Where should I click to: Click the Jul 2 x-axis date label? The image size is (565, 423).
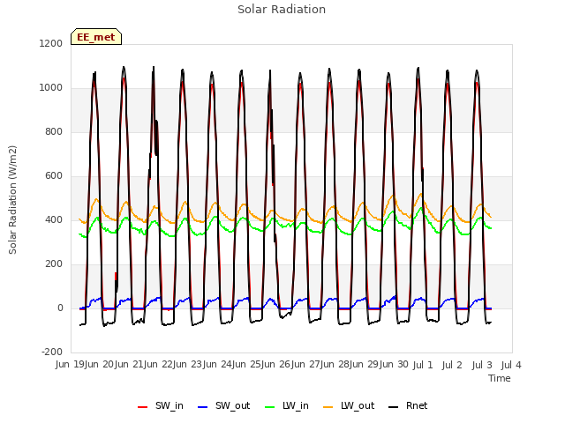(452, 365)
